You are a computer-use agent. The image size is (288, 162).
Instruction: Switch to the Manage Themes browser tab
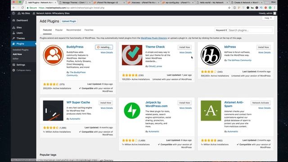pos(75,3)
